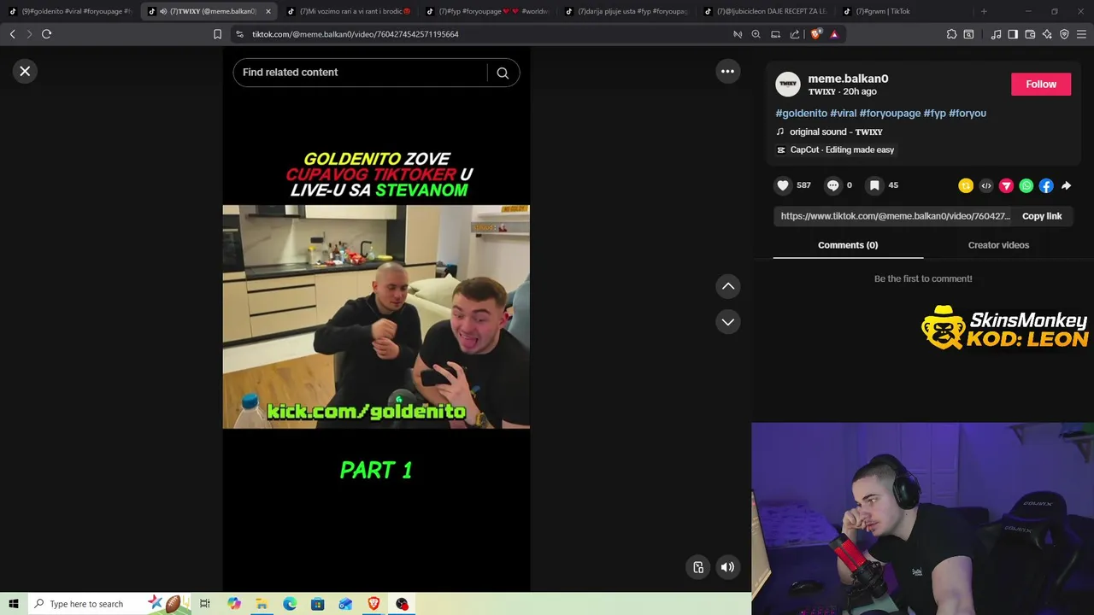1094x615 pixels.
Task: Switch to the Creator videos tab
Action: click(x=998, y=245)
